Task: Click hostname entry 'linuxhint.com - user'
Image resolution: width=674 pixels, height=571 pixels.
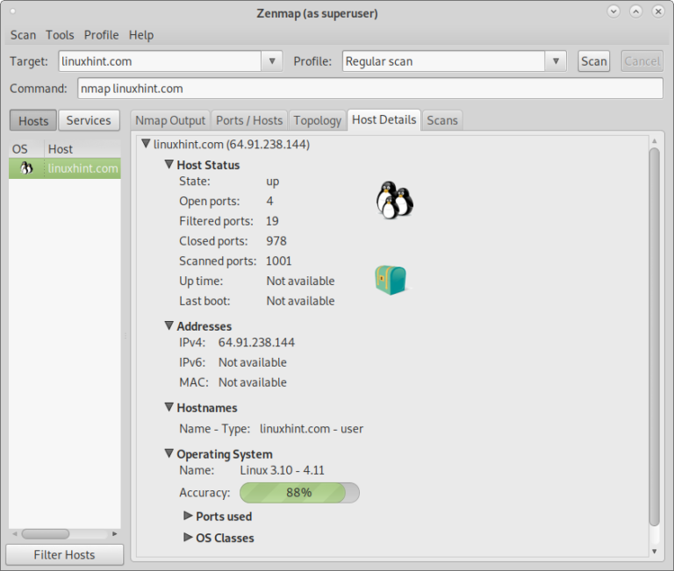Action: [312, 428]
